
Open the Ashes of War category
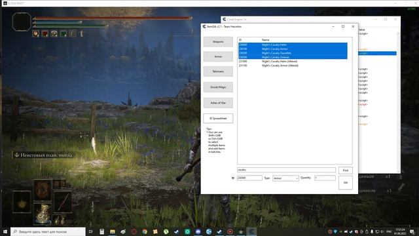tap(218, 103)
